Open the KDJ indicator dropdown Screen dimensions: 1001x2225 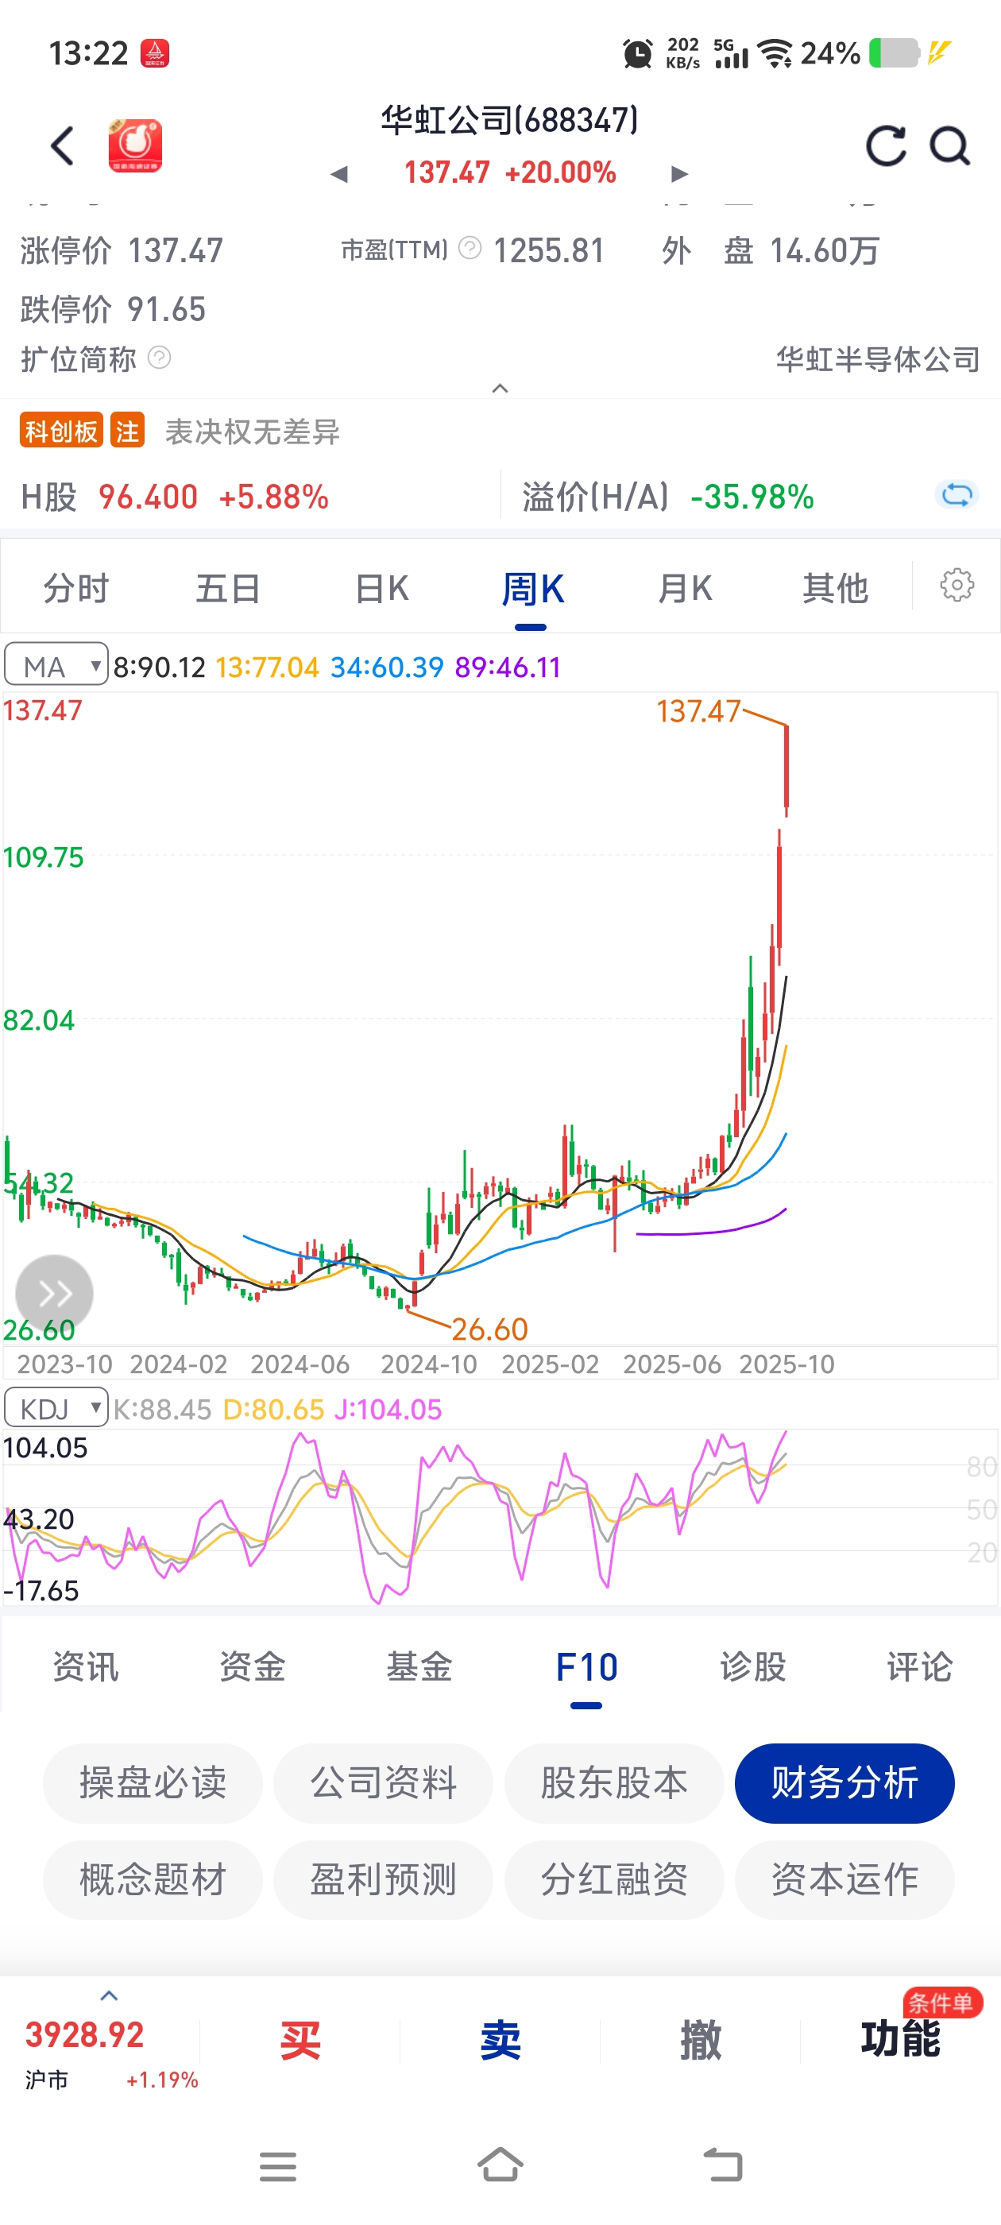pos(56,1409)
